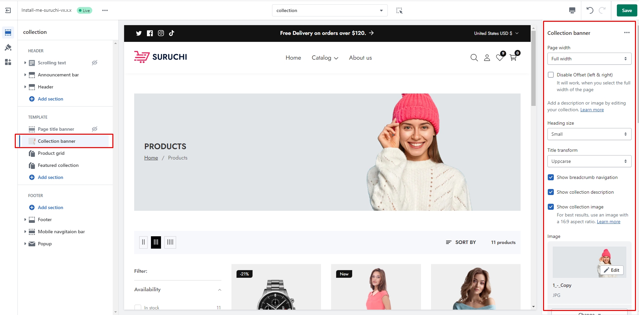The width and height of the screenshot is (639, 315).
Task: Open the App embeds icon in sidebar
Action: tap(8, 62)
